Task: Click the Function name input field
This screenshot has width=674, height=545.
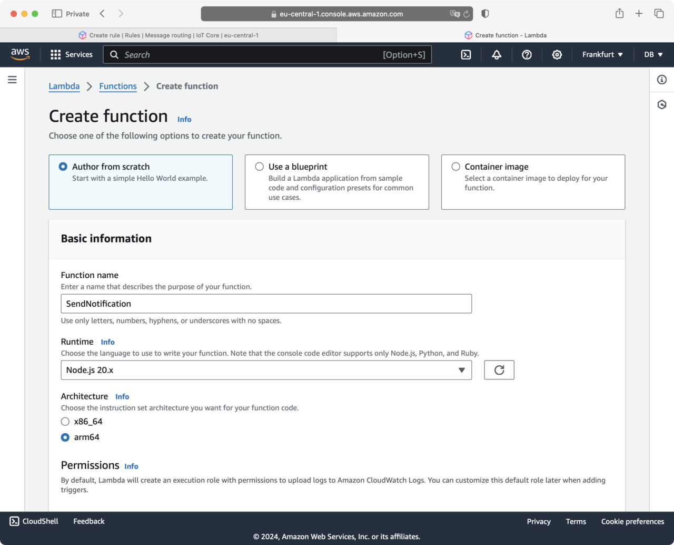Action: (266, 304)
